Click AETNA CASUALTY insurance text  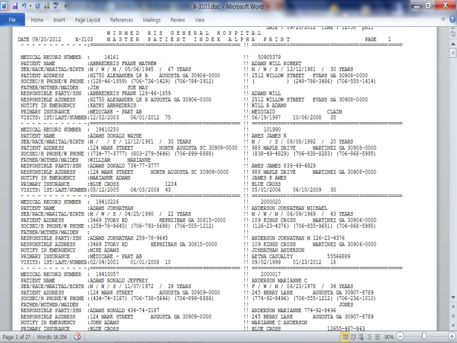(272, 256)
